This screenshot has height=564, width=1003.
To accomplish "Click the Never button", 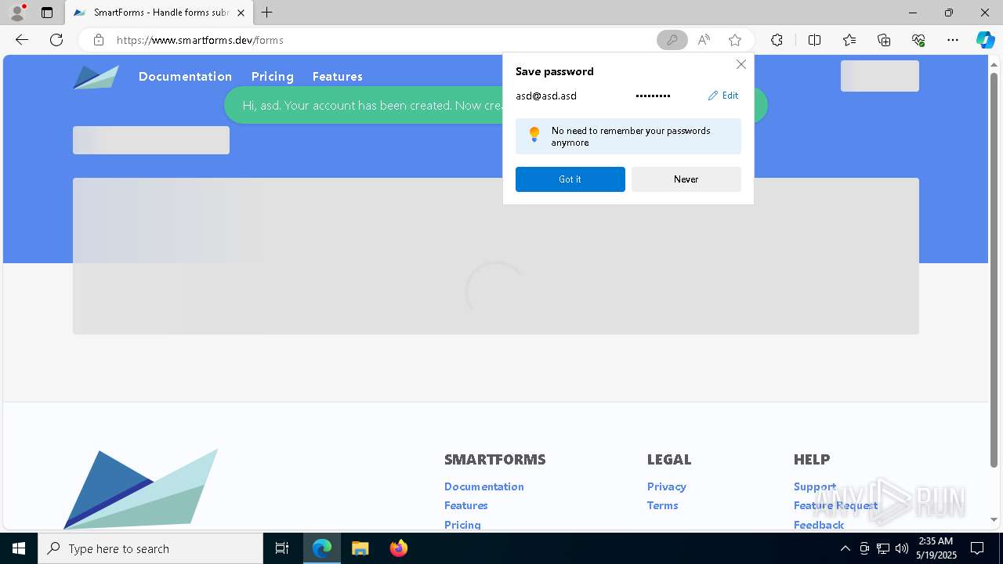I will coord(686,179).
